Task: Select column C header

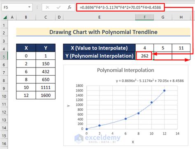Action: click(46, 17)
